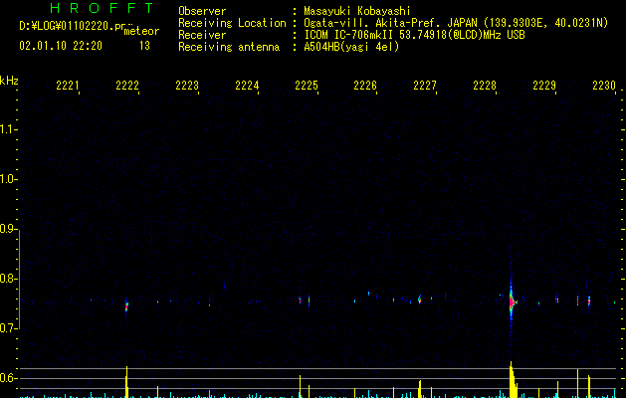Select the 2228 time axis marker

coord(485,85)
